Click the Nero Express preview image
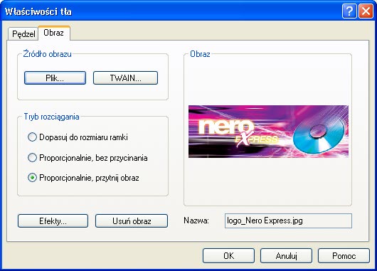The width and height of the screenshot is (377, 271). [x=268, y=132]
